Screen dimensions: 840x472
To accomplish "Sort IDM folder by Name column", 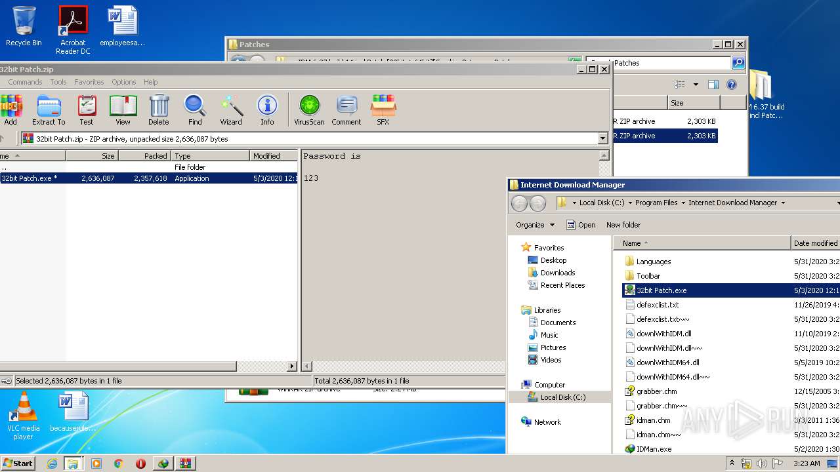I will [702, 243].
